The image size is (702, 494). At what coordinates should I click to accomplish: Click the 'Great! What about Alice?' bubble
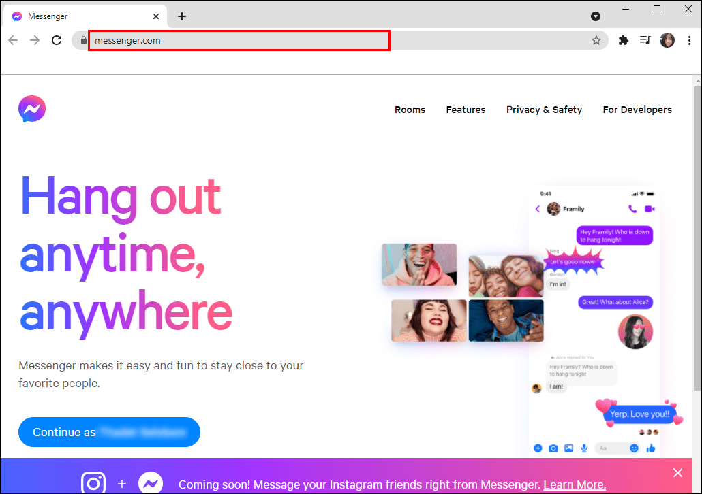click(615, 302)
